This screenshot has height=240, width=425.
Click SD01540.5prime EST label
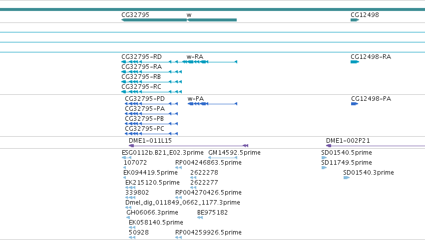tap(347, 153)
